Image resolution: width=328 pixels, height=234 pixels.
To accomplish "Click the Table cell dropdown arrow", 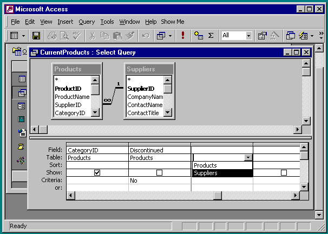I will coord(248,158).
